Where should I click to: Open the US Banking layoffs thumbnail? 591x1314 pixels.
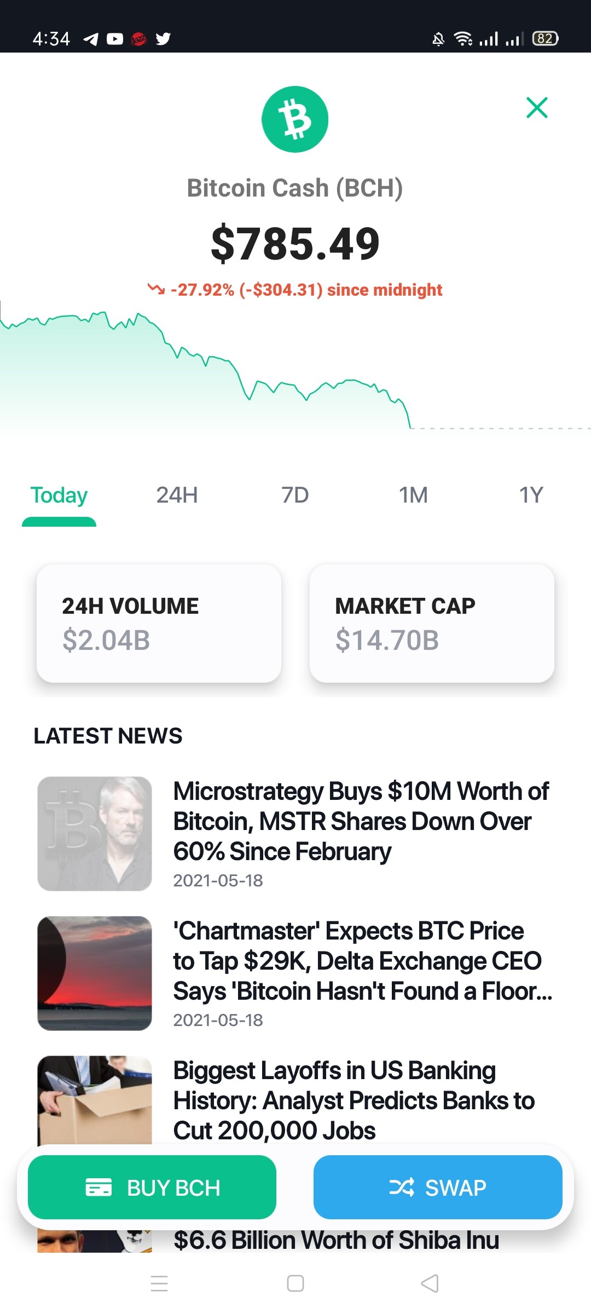pyautogui.click(x=95, y=1100)
